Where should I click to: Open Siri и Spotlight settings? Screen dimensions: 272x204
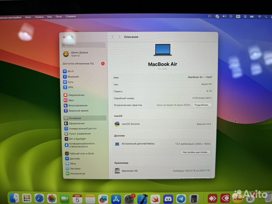[76, 139]
